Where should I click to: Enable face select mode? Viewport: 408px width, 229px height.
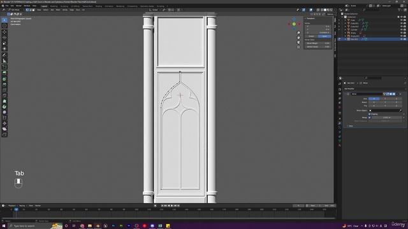[x=33, y=10]
